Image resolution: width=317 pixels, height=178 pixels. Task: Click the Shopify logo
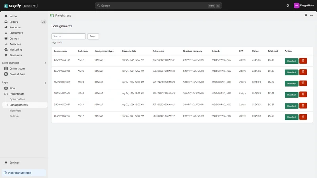[12, 6]
